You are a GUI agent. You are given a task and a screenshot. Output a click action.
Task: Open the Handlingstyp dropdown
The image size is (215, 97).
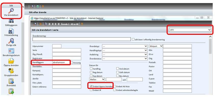click(125, 51)
